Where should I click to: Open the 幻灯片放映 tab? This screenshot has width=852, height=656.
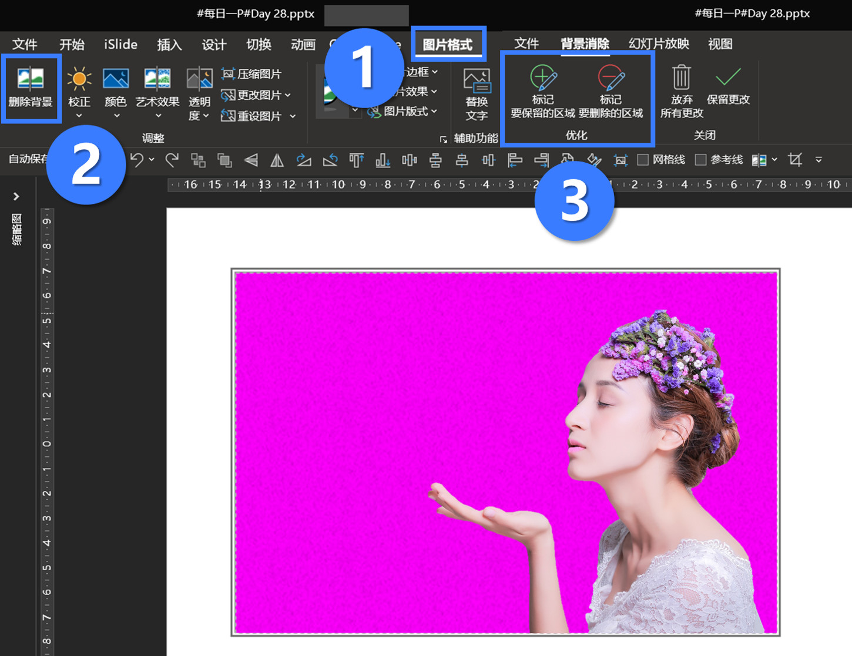pyautogui.click(x=659, y=44)
